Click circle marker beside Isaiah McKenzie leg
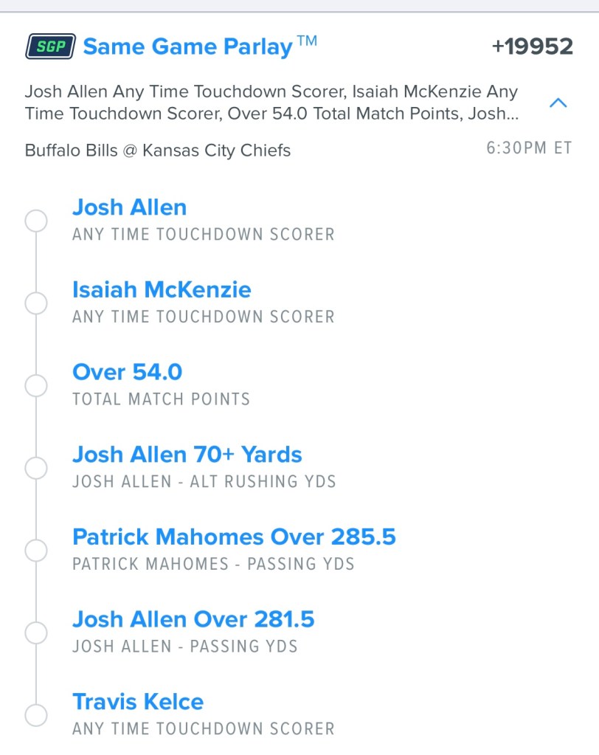Viewport: 599px width, 755px height. tap(36, 303)
